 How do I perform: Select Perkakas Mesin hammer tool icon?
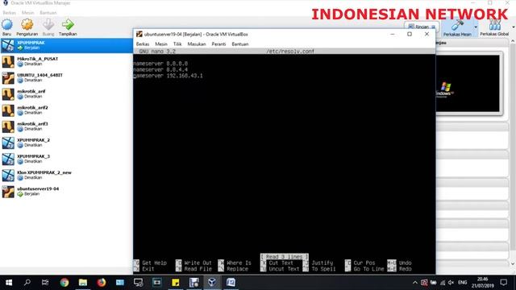pyautogui.click(x=457, y=25)
